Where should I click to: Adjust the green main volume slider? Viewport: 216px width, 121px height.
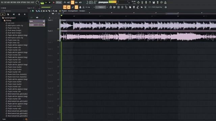click(x=46, y=7)
